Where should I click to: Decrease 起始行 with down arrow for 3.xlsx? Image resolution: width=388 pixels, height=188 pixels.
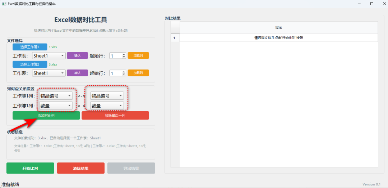point(124,75)
